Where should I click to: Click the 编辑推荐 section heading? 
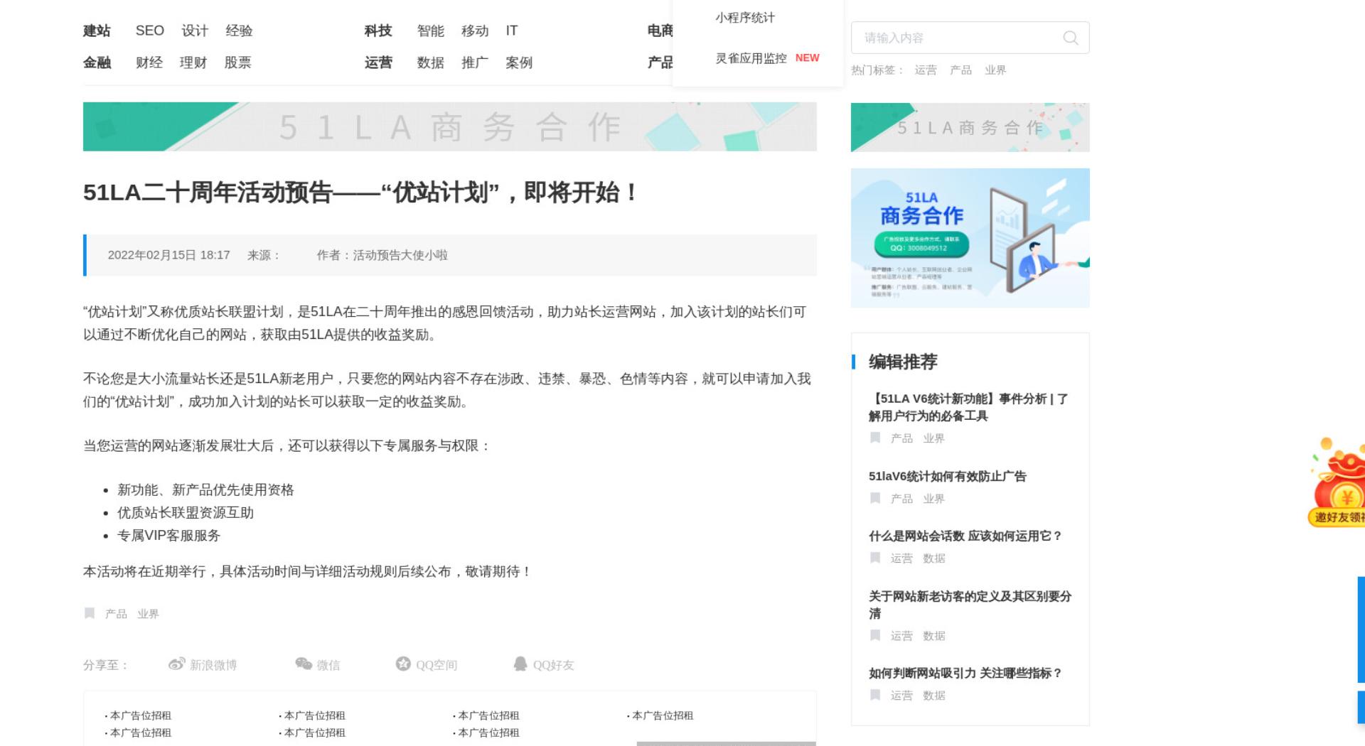point(903,362)
